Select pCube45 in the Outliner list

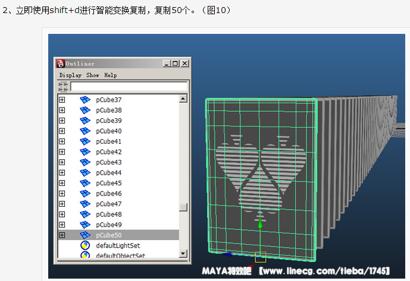[109, 183]
